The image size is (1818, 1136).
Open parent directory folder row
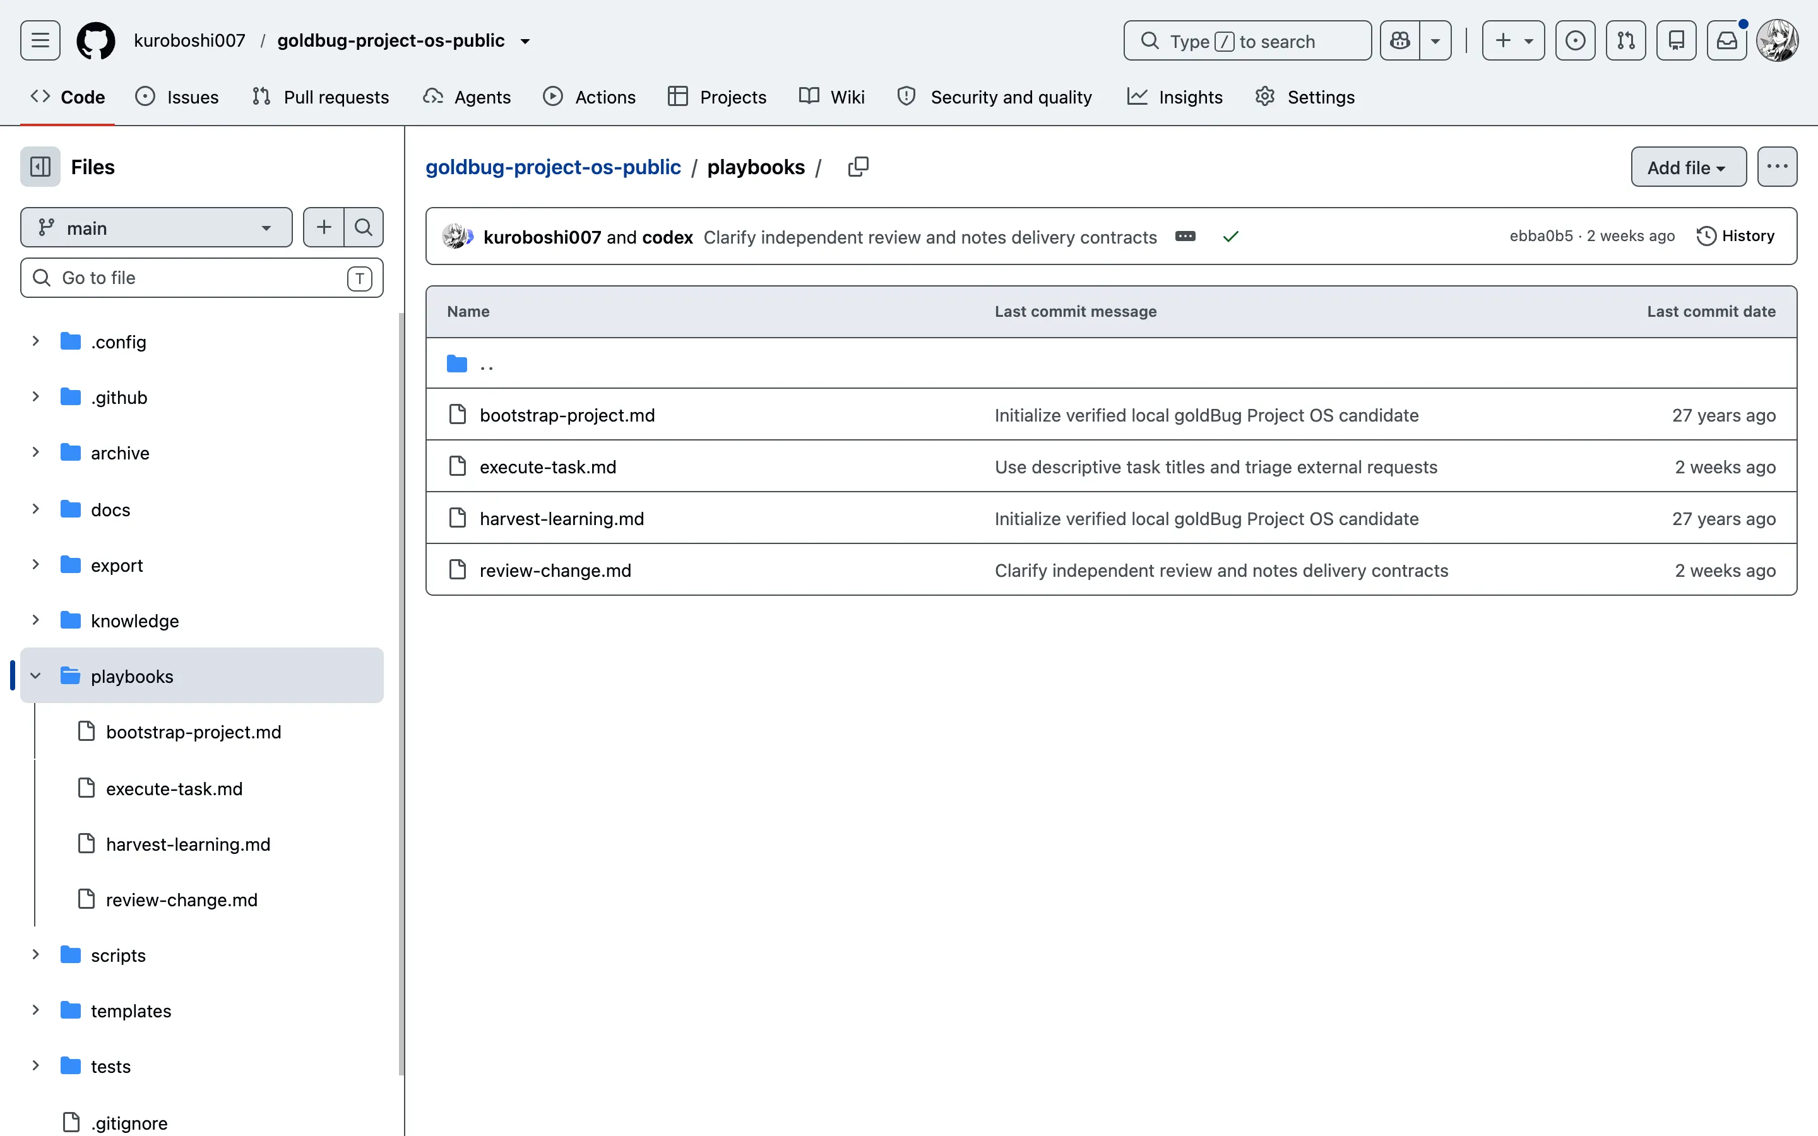click(x=1111, y=364)
